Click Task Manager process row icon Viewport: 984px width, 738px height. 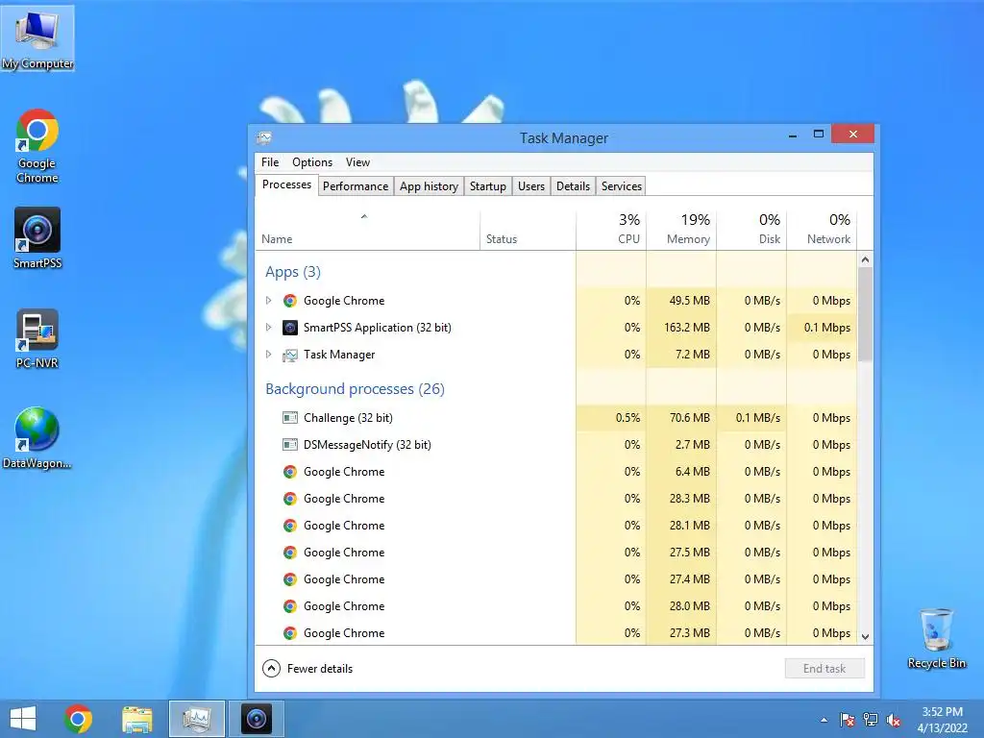[x=290, y=356]
